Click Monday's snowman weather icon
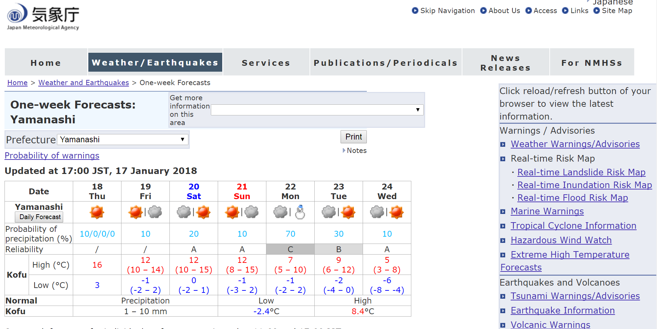Viewport: 657px width, 329px height. coord(300,212)
